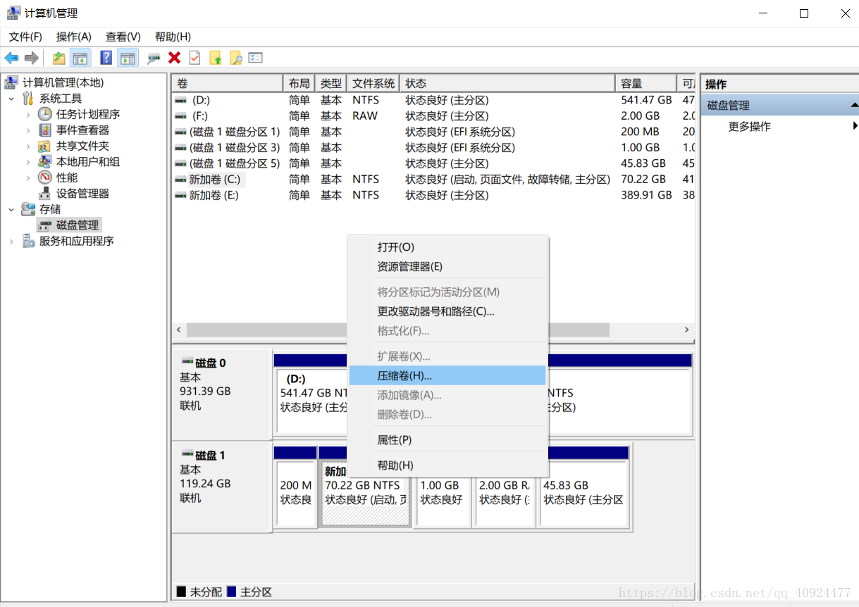The image size is (859, 607).
Task: Collapse the 系统工具 tree node
Action: click(x=11, y=99)
